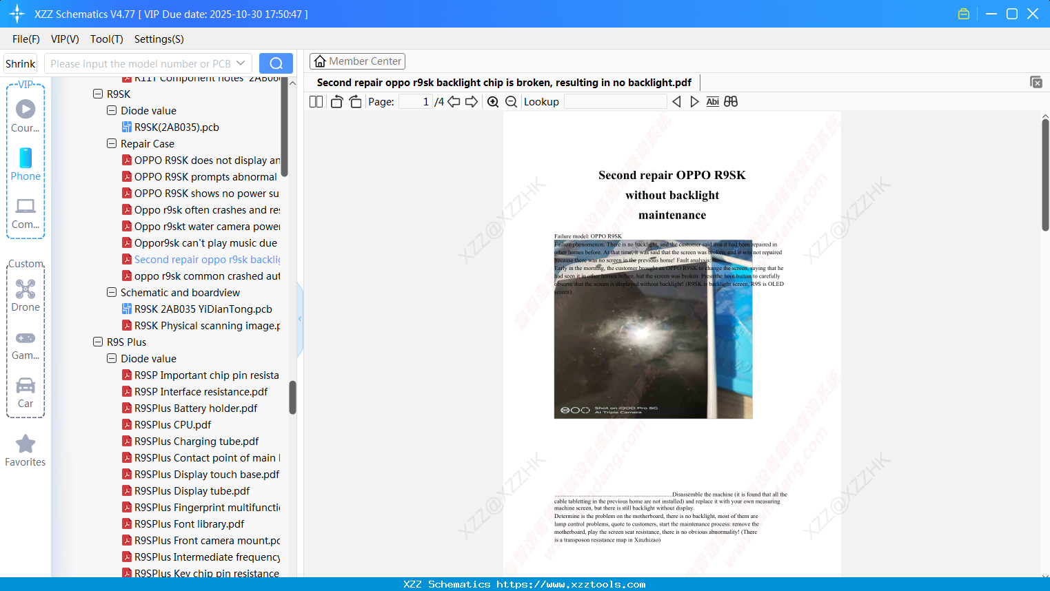
Task: Rotate the page counterclockwise
Action: point(336,102)
